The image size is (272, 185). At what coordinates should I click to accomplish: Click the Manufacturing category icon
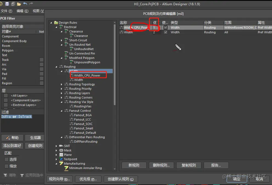61,164
